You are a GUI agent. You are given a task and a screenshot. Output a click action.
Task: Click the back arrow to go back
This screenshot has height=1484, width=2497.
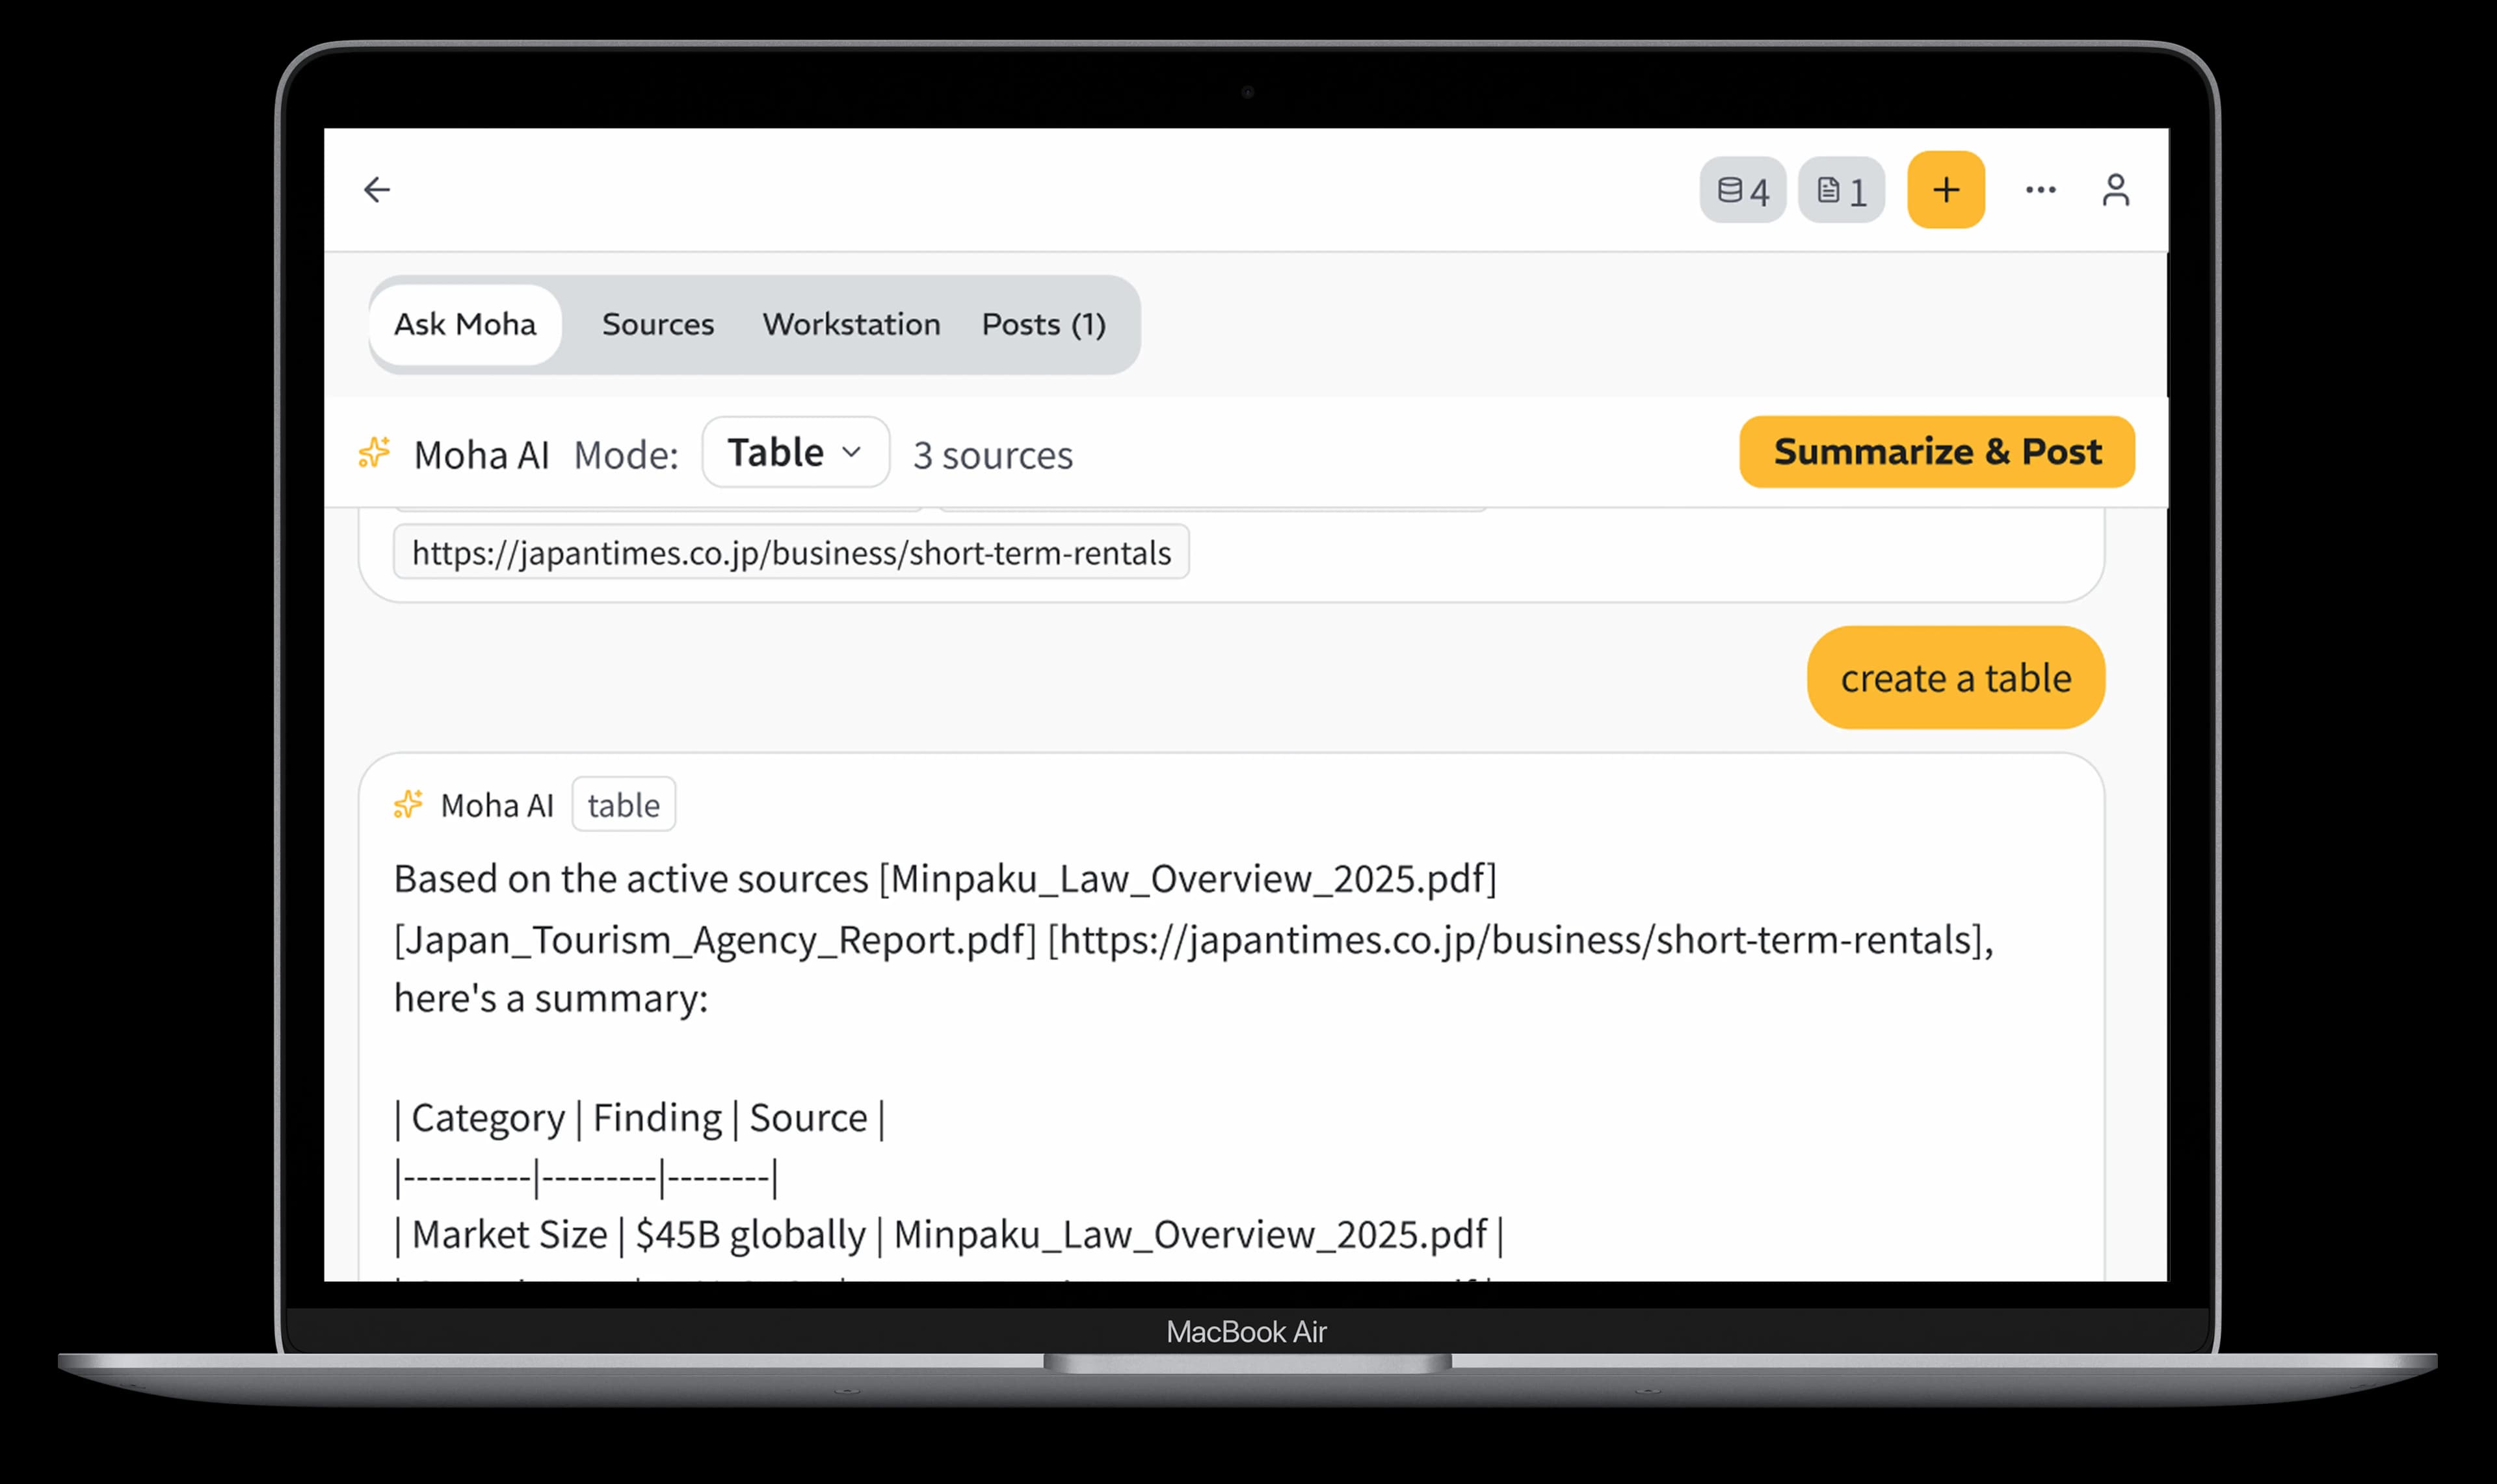coord(377,189)
